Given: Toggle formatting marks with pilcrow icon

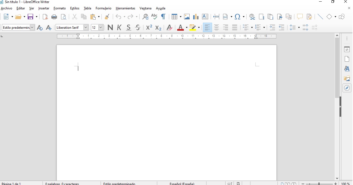Looking at the screenshot, I should (163, 17).
